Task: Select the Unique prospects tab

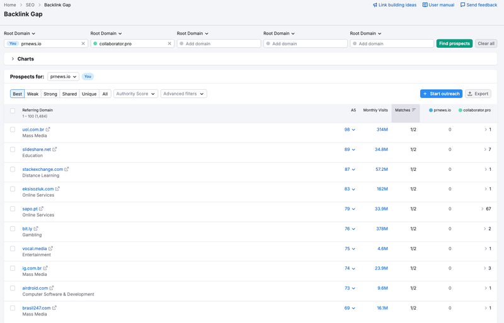Action: pos(89,94)
